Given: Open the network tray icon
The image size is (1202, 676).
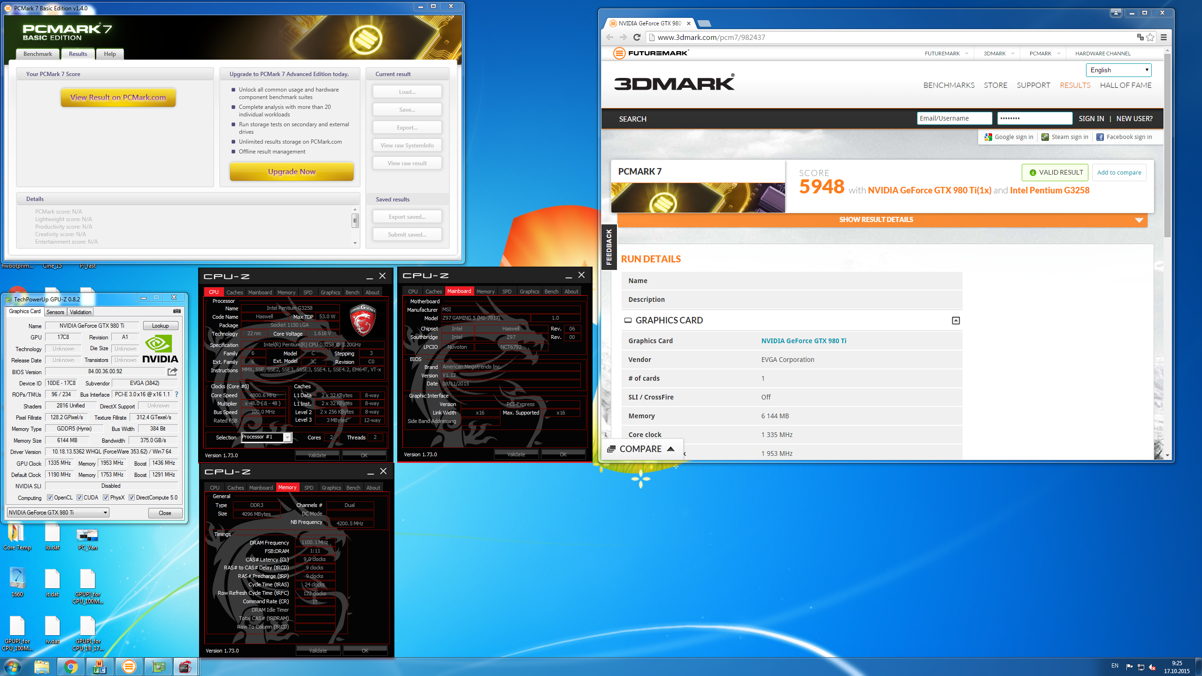Looking at the screenshot, I should (x=1141, y=667).
